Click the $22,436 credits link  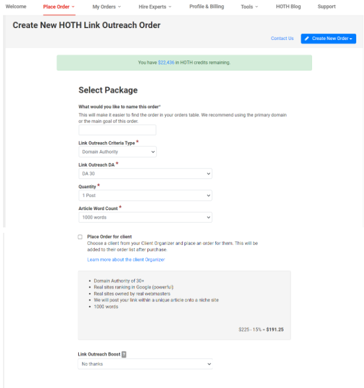click(x=166, y=63)
